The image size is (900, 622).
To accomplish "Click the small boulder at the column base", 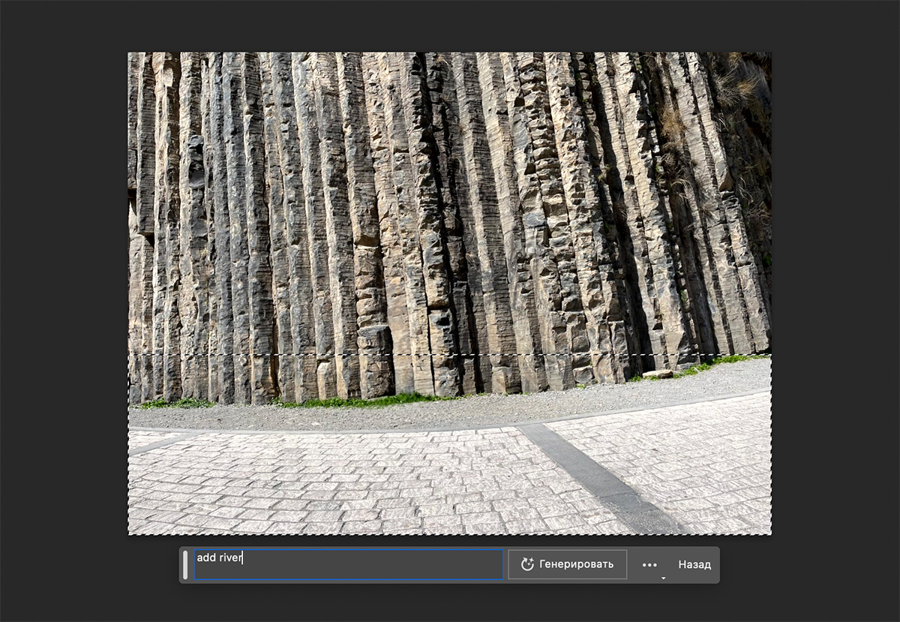I will (658, 374).
